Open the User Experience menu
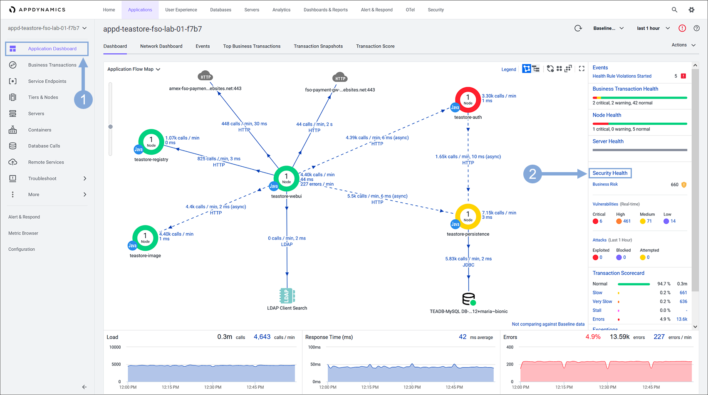 pyautogui.click(x=181, y=10)
